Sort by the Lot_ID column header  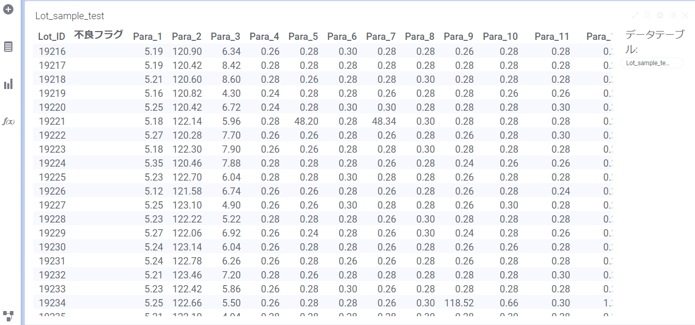tap(52, 37)
